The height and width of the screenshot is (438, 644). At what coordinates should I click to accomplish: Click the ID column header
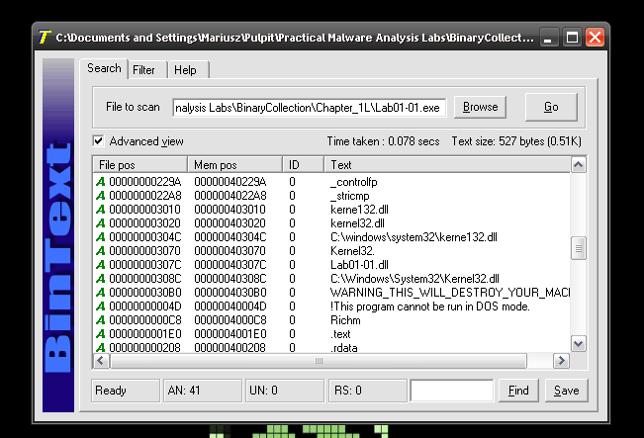(x=303, y=164)
